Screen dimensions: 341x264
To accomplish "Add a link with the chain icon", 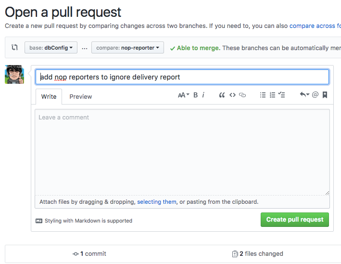I will pyautogui.click(x=242, y=95).
